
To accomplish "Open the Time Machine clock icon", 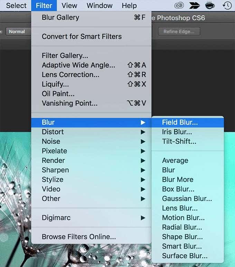I will point(227,6).
